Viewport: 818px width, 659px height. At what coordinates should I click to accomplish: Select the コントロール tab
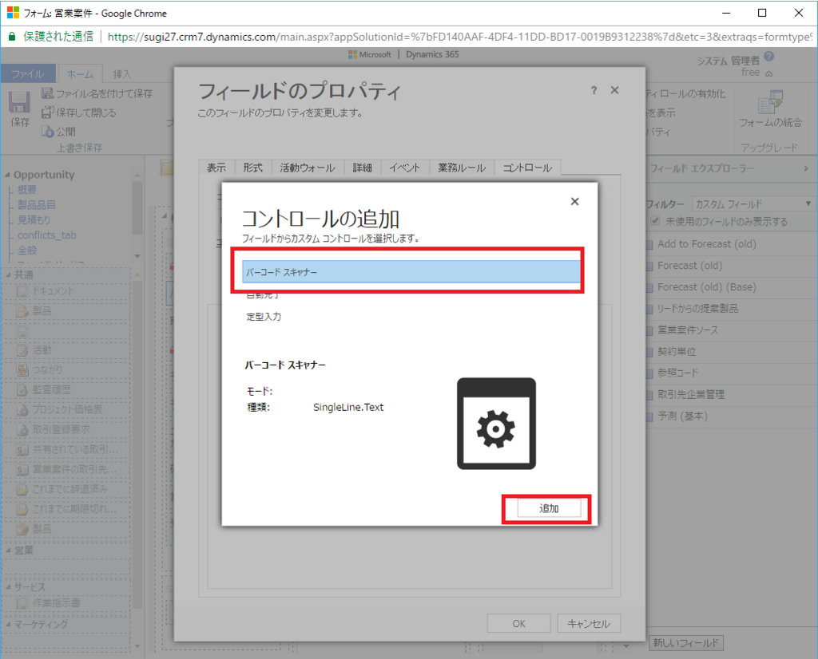click(x=527, y=168)
